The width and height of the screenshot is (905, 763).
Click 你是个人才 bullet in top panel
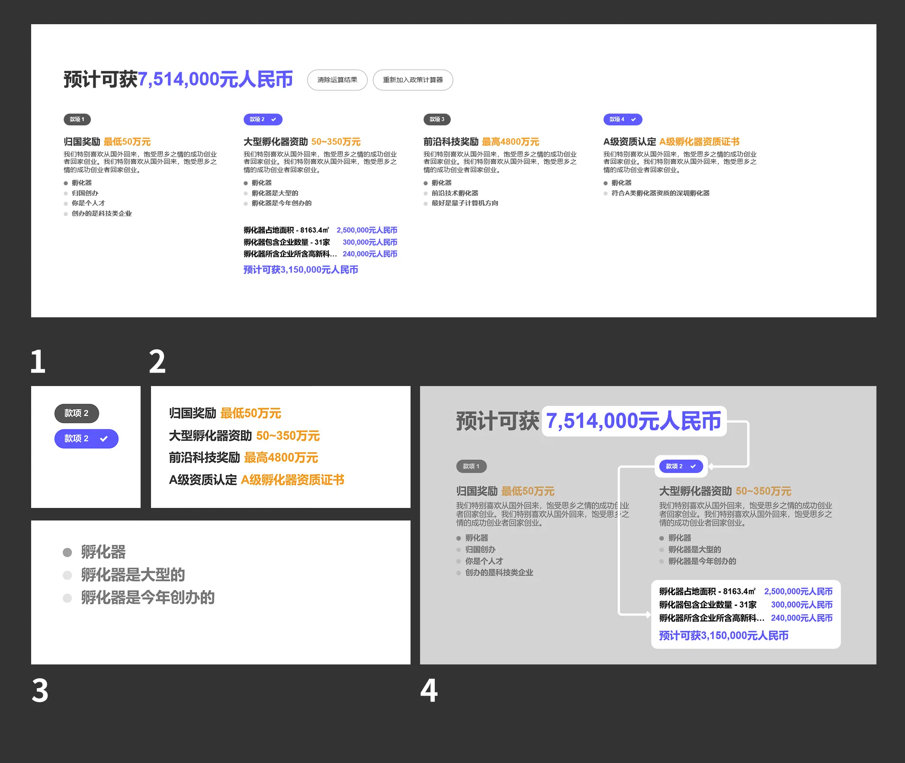coord(88,203)
